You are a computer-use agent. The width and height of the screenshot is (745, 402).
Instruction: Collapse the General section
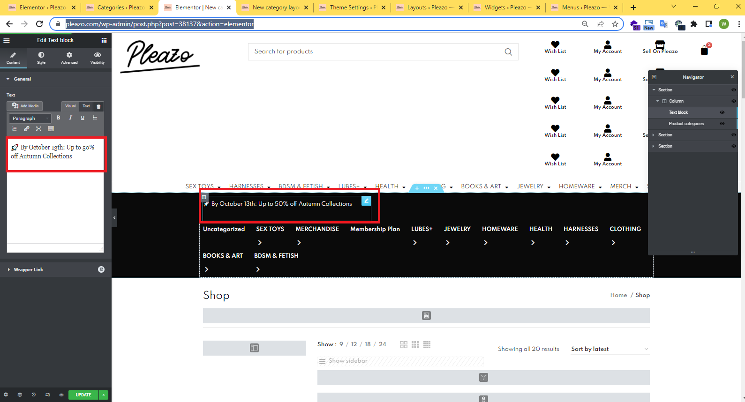[56, 79]
